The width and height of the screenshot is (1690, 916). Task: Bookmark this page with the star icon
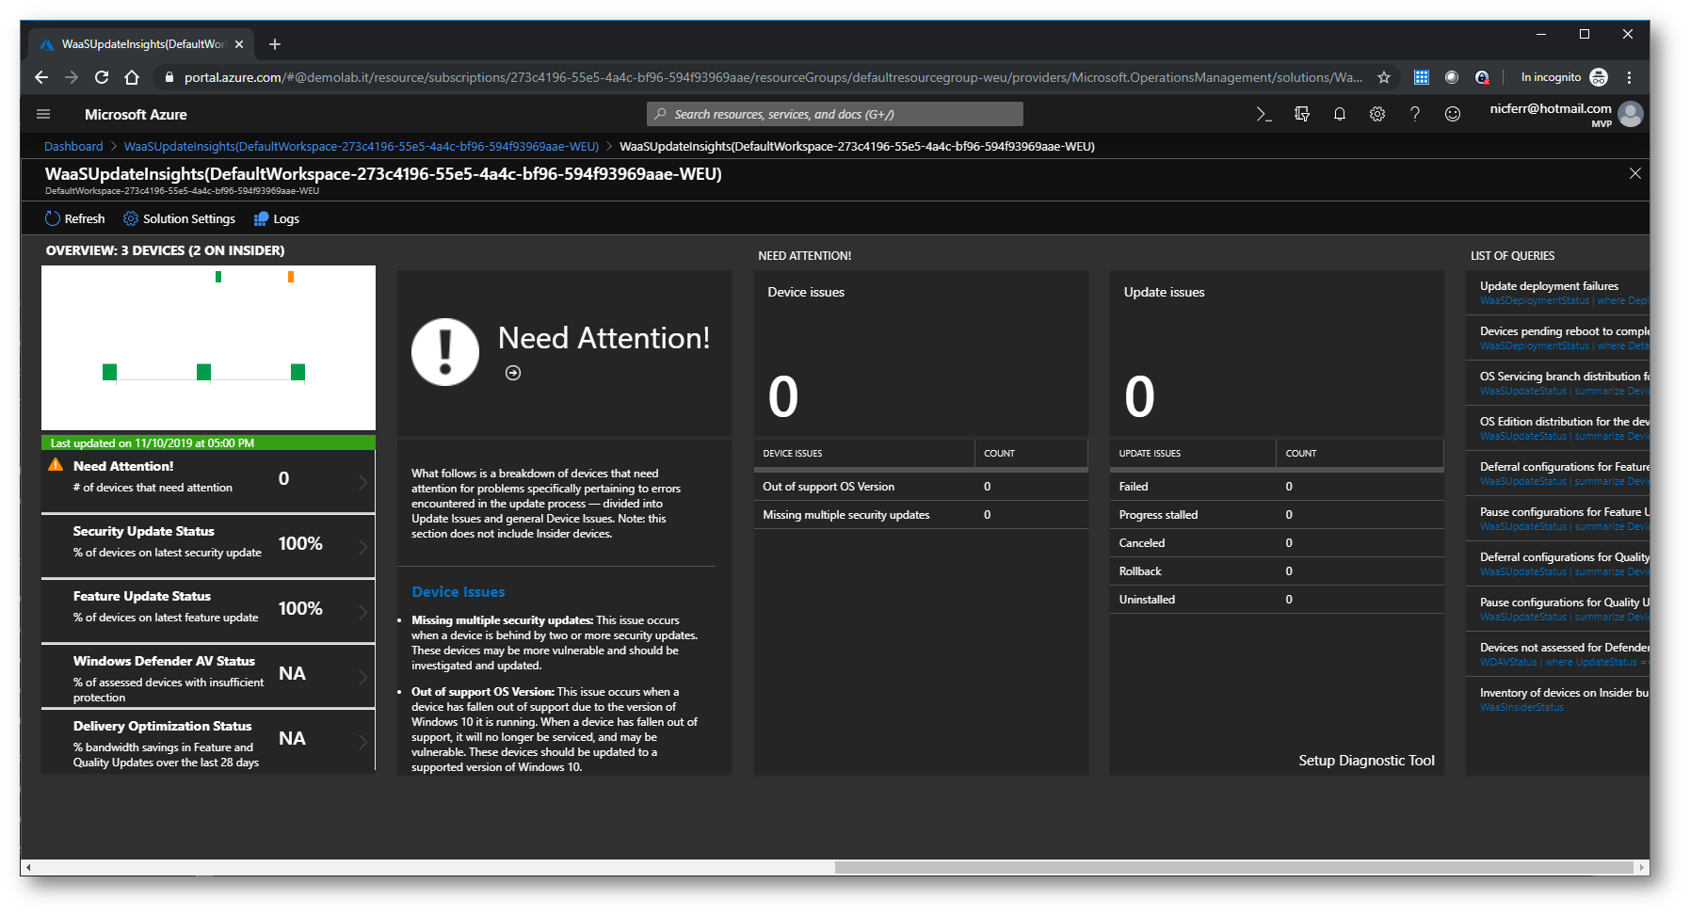coord(1383,77)
